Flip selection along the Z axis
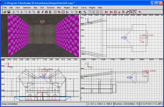164x107 pixels. [30, 12]
